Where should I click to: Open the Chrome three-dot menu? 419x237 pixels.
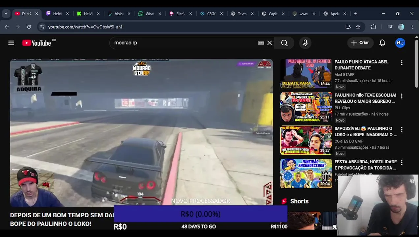tap(412, 27)
